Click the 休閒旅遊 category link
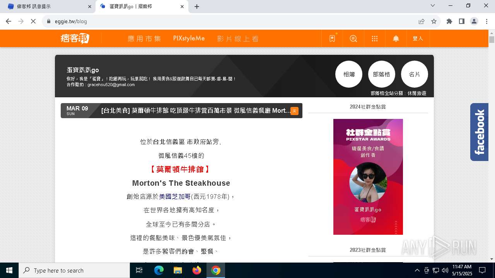Image resolution: width=495 pixels, height=278 pixels. [x=416, y=93]
